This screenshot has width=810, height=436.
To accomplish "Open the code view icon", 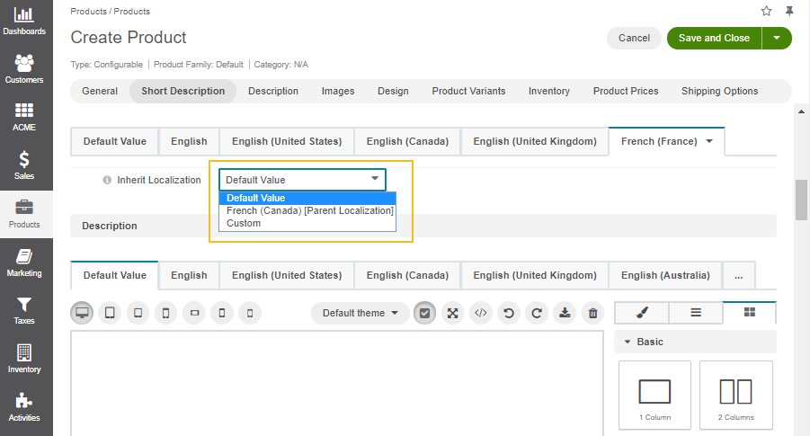I will (481, 313).
